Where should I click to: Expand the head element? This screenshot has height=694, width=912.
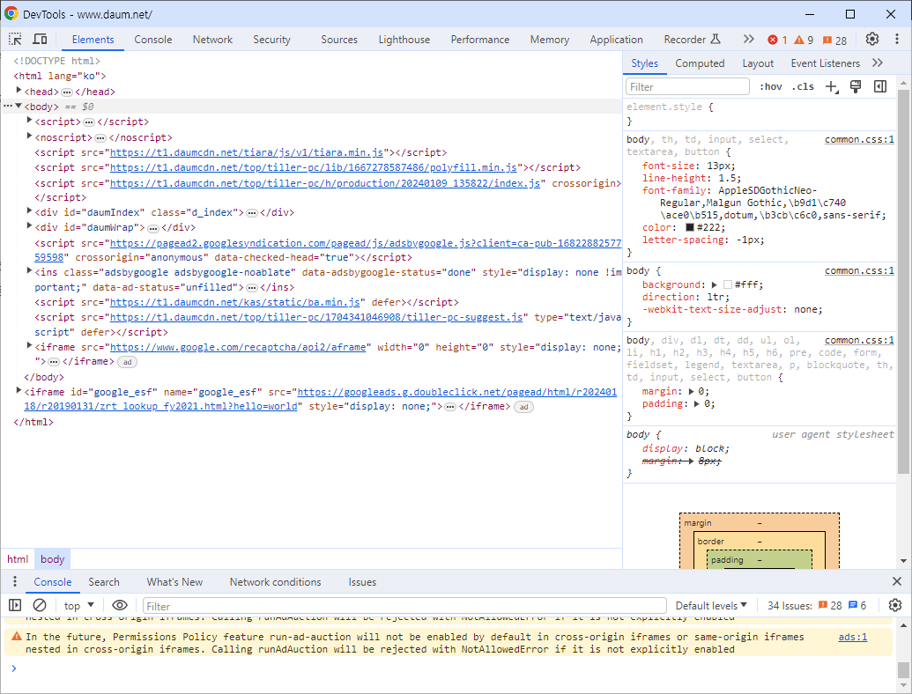(19, 90)
